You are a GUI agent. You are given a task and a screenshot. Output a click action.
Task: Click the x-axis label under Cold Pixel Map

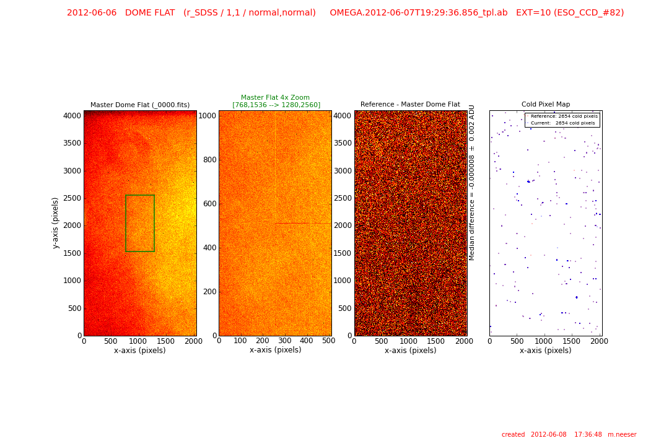click(546, 351)
